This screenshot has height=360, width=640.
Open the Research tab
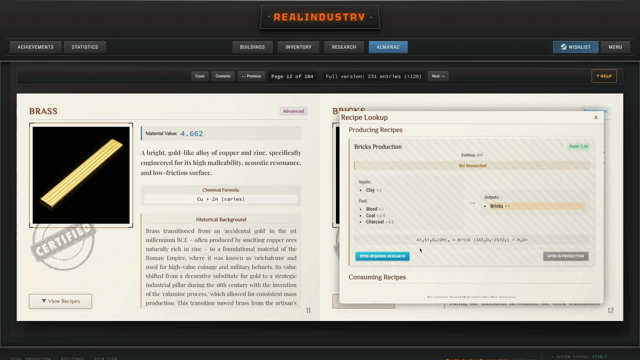pyautogui.click(x=344, y=47)
